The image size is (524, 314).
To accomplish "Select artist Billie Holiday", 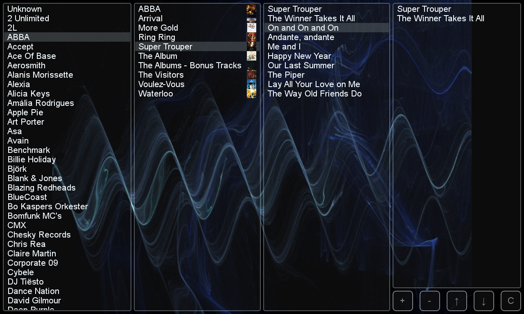I will [67, 159].
